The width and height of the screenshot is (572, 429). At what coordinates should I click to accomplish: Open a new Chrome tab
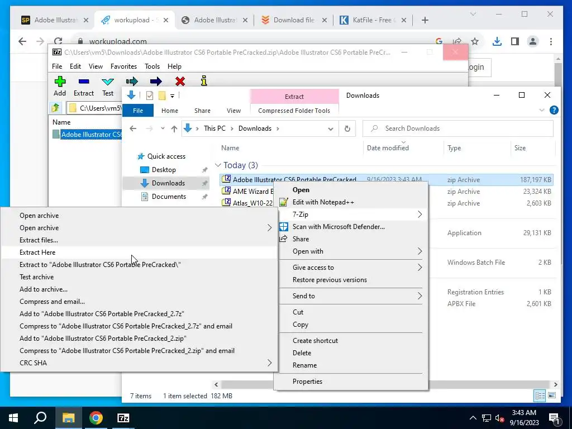(425, 20)
